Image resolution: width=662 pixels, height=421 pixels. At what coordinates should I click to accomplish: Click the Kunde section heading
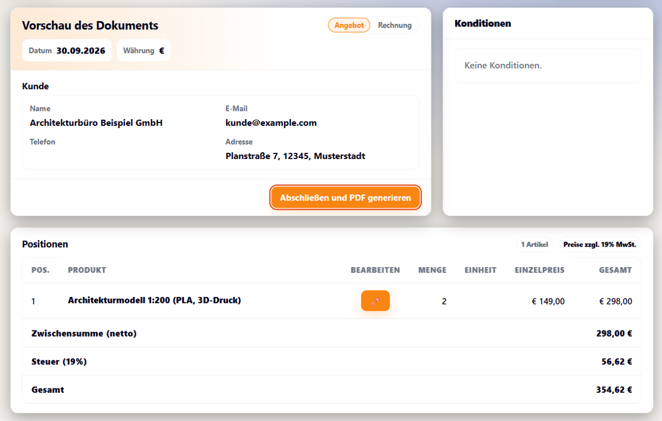tap(35, 86)
